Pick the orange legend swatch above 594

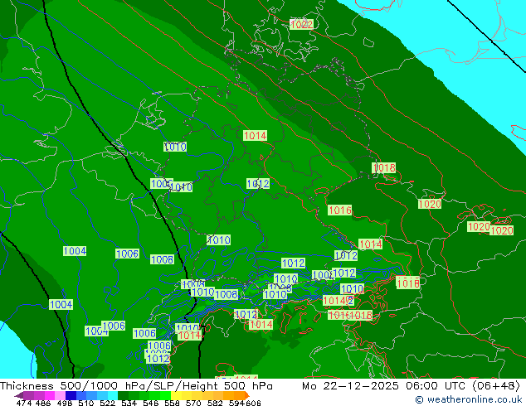[239, 395]
